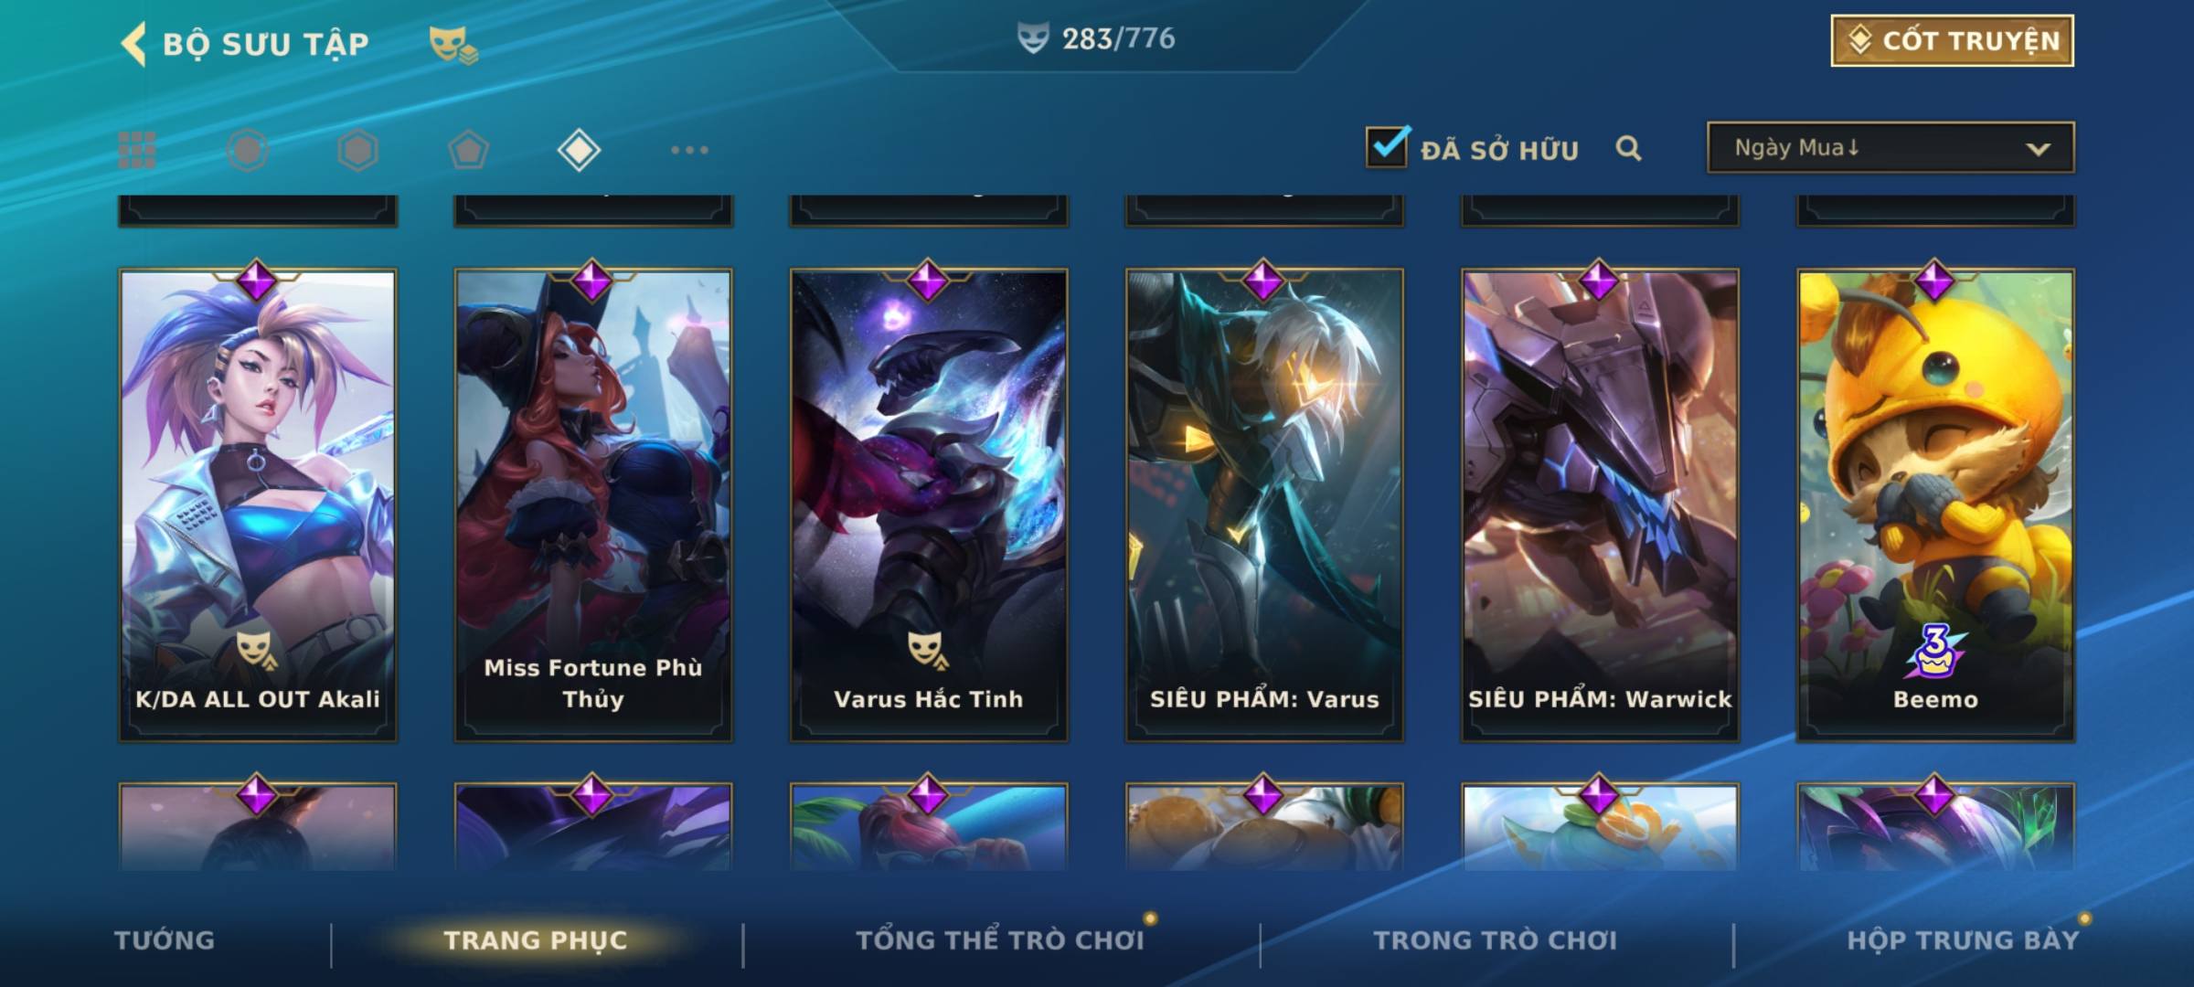Open the three-dots more filters icon
The image size is (2194, 987).
pyautogui.click(x=689, y=150)
